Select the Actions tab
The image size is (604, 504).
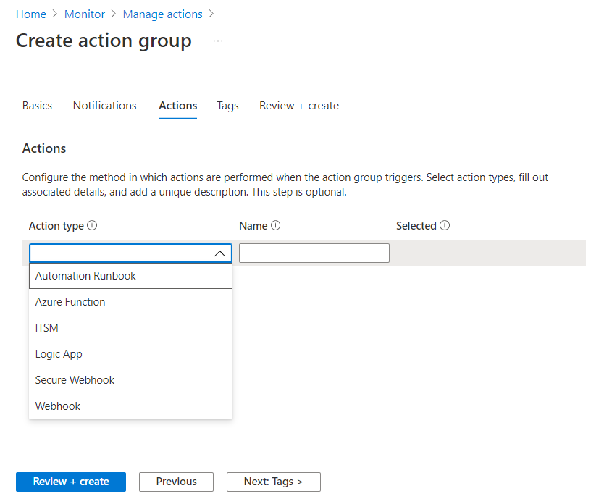[x=178, y=106]
